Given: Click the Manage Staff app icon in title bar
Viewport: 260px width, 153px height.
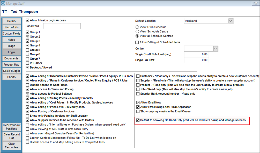Looking at the screenshot, I should [x=3, y=3].
